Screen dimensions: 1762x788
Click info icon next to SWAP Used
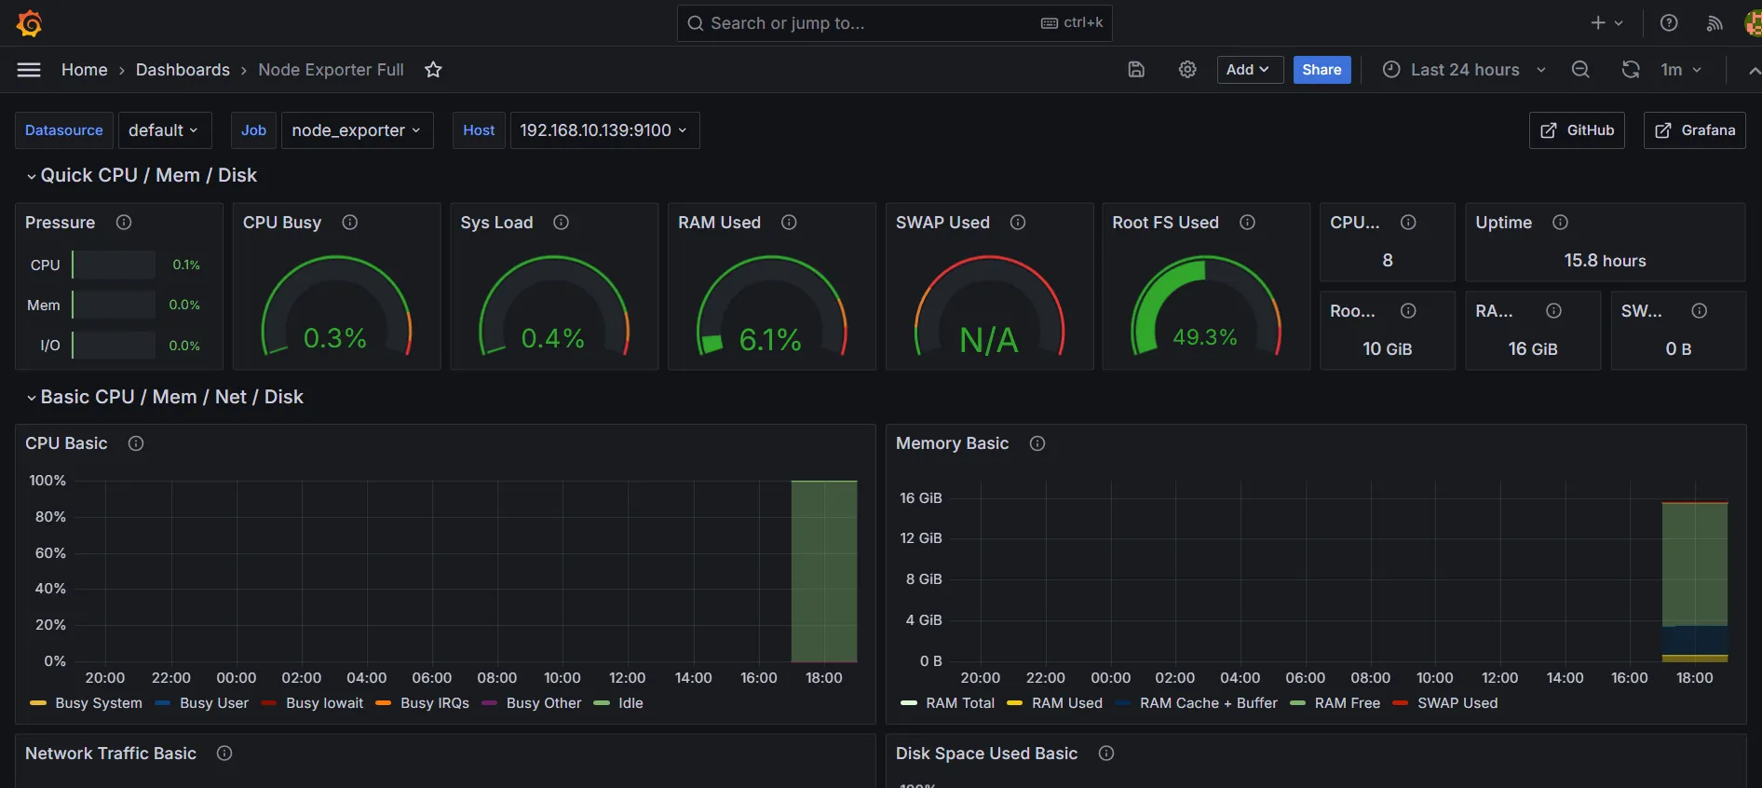(1018, 223)
